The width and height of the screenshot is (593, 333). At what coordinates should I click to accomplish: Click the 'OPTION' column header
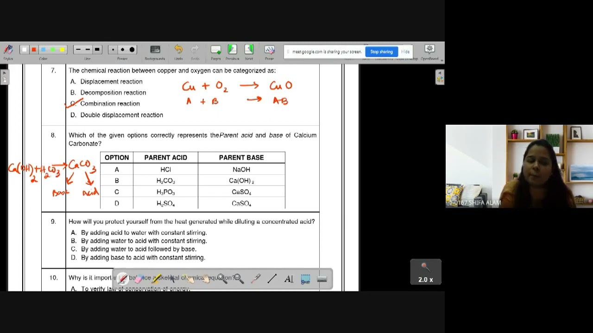pos(117,158)
